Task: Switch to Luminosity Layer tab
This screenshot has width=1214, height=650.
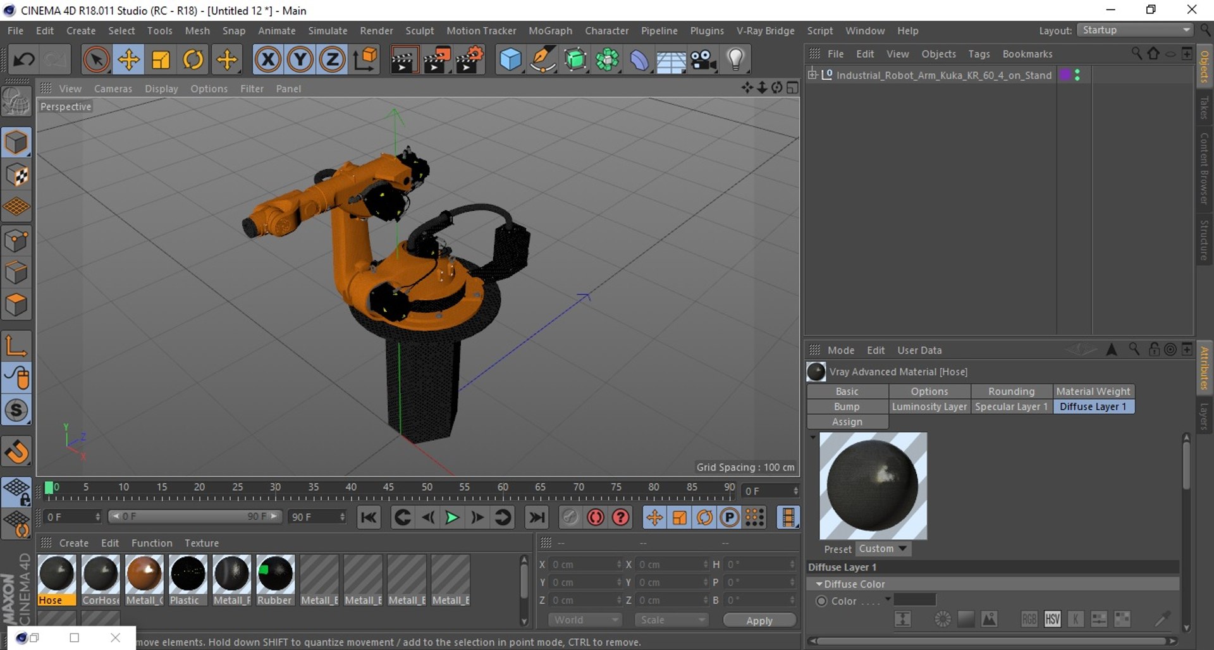Action: (929, 407)
